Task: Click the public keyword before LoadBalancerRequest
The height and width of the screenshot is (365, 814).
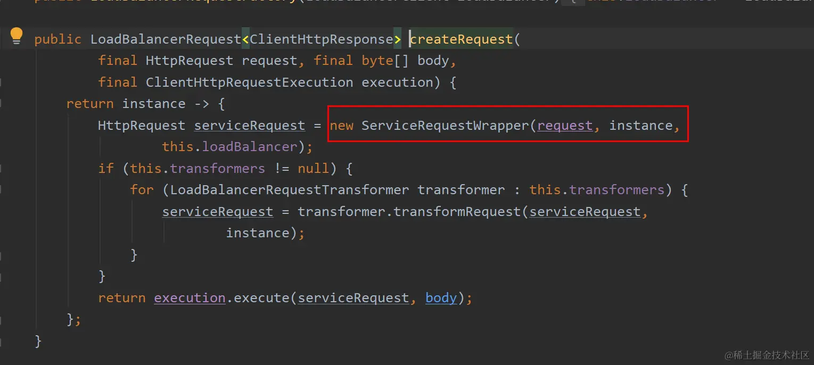Action: click(x=58, y=39)
